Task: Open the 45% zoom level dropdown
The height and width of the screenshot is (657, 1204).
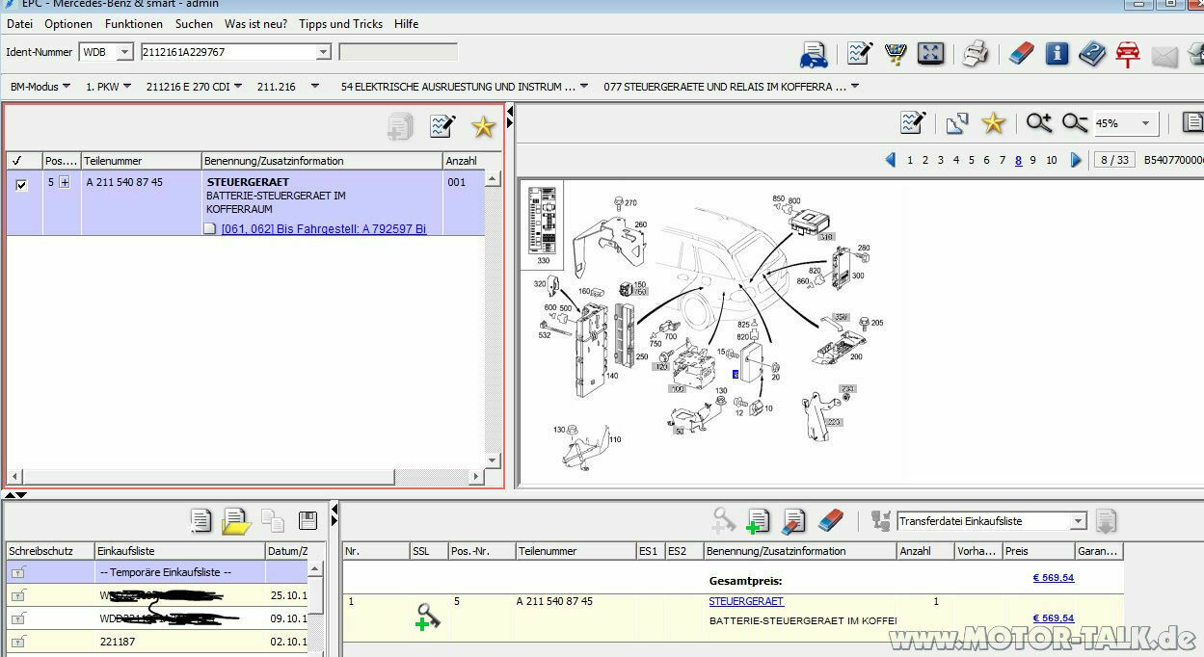Action: tap(1145, 123)
